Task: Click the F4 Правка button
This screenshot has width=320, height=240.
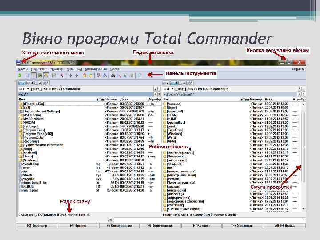Action: 78,226
